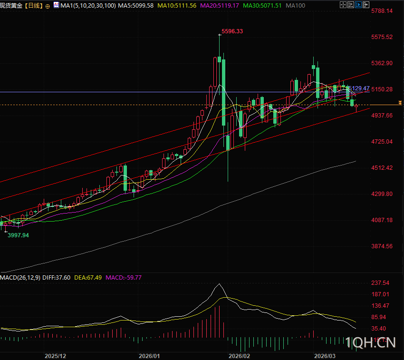This screenshot has width=404, height=360.
Task: Click the orange crosshair circle after 日线
Action: pyautogui.click(x=48, y=7)
